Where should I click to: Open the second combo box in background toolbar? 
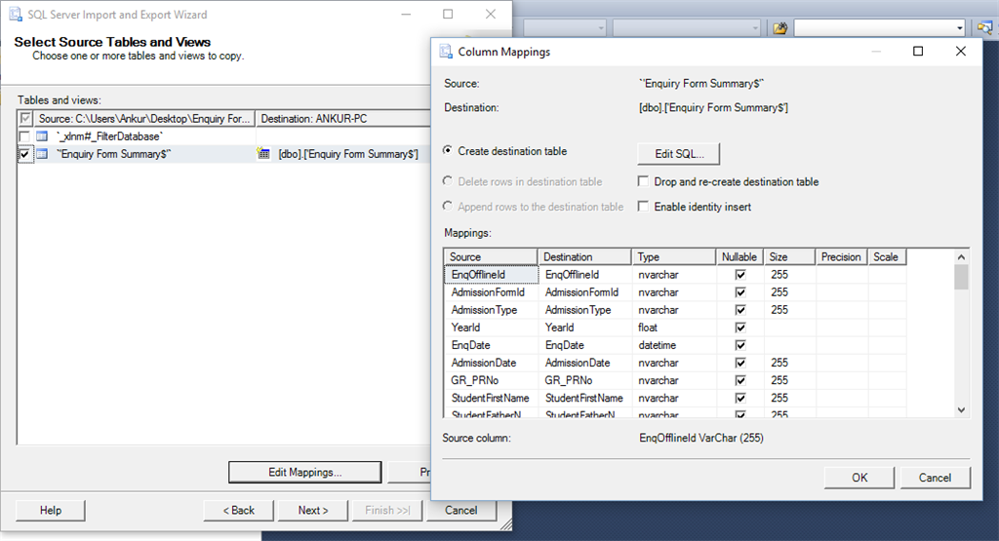(687, 28)
